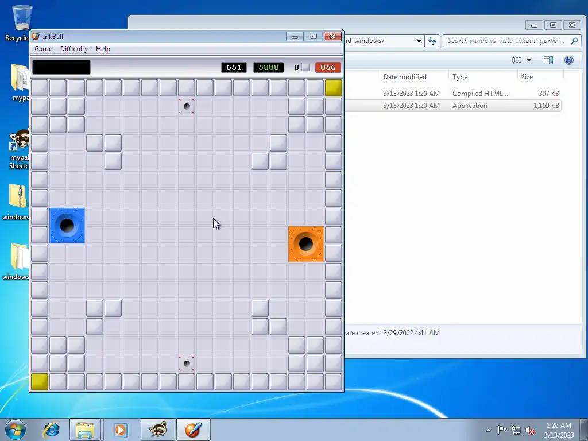Image resolution: width=588 pixels, height=441 pixels.
Task: Switch to InkBall taskbar button
Action: click(x=193, y=430)
